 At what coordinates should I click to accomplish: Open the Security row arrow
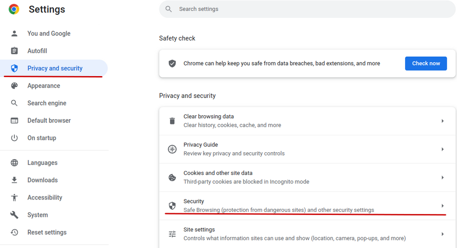pos(442,206)
